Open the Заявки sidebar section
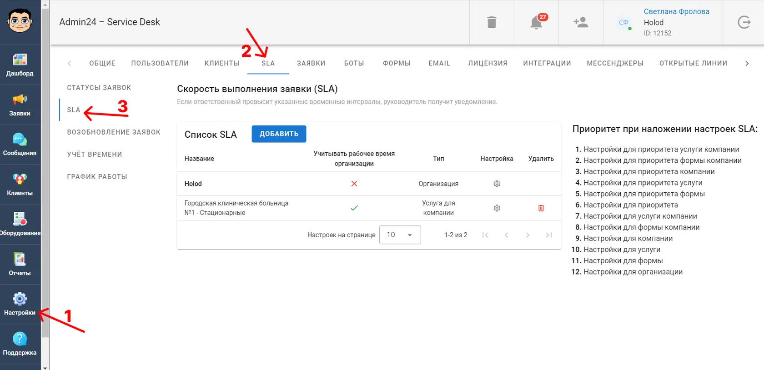This screenshot has height=370, width=764. pyautogui.click(x=20, y=105)
